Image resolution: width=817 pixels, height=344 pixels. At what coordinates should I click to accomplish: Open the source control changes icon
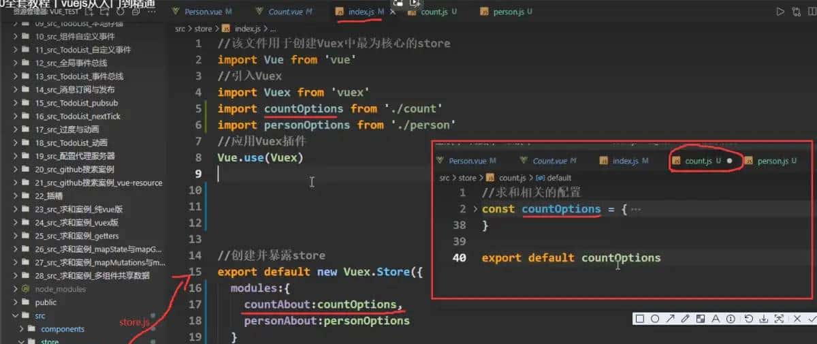tap(796, 12)
